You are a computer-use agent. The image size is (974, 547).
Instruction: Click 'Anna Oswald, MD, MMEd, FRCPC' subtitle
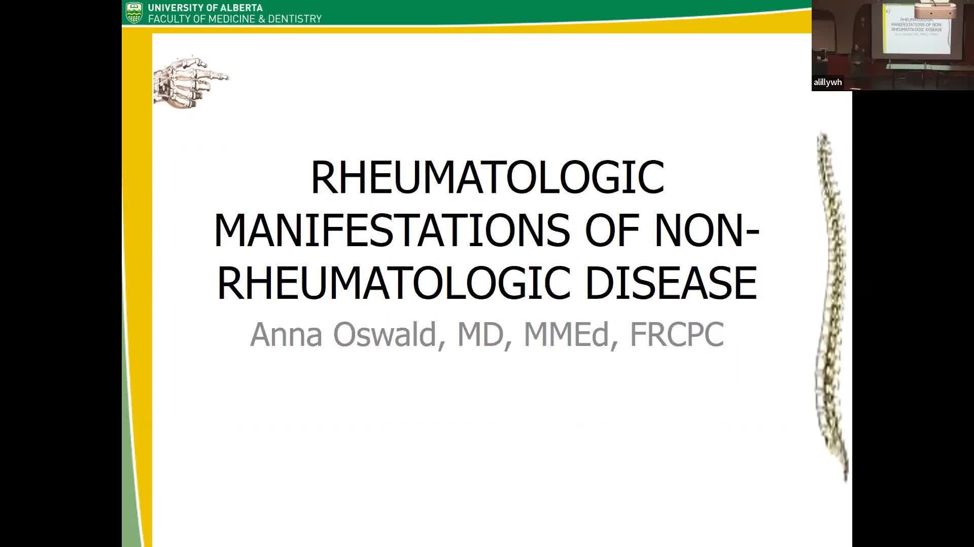tap(487, 334)
